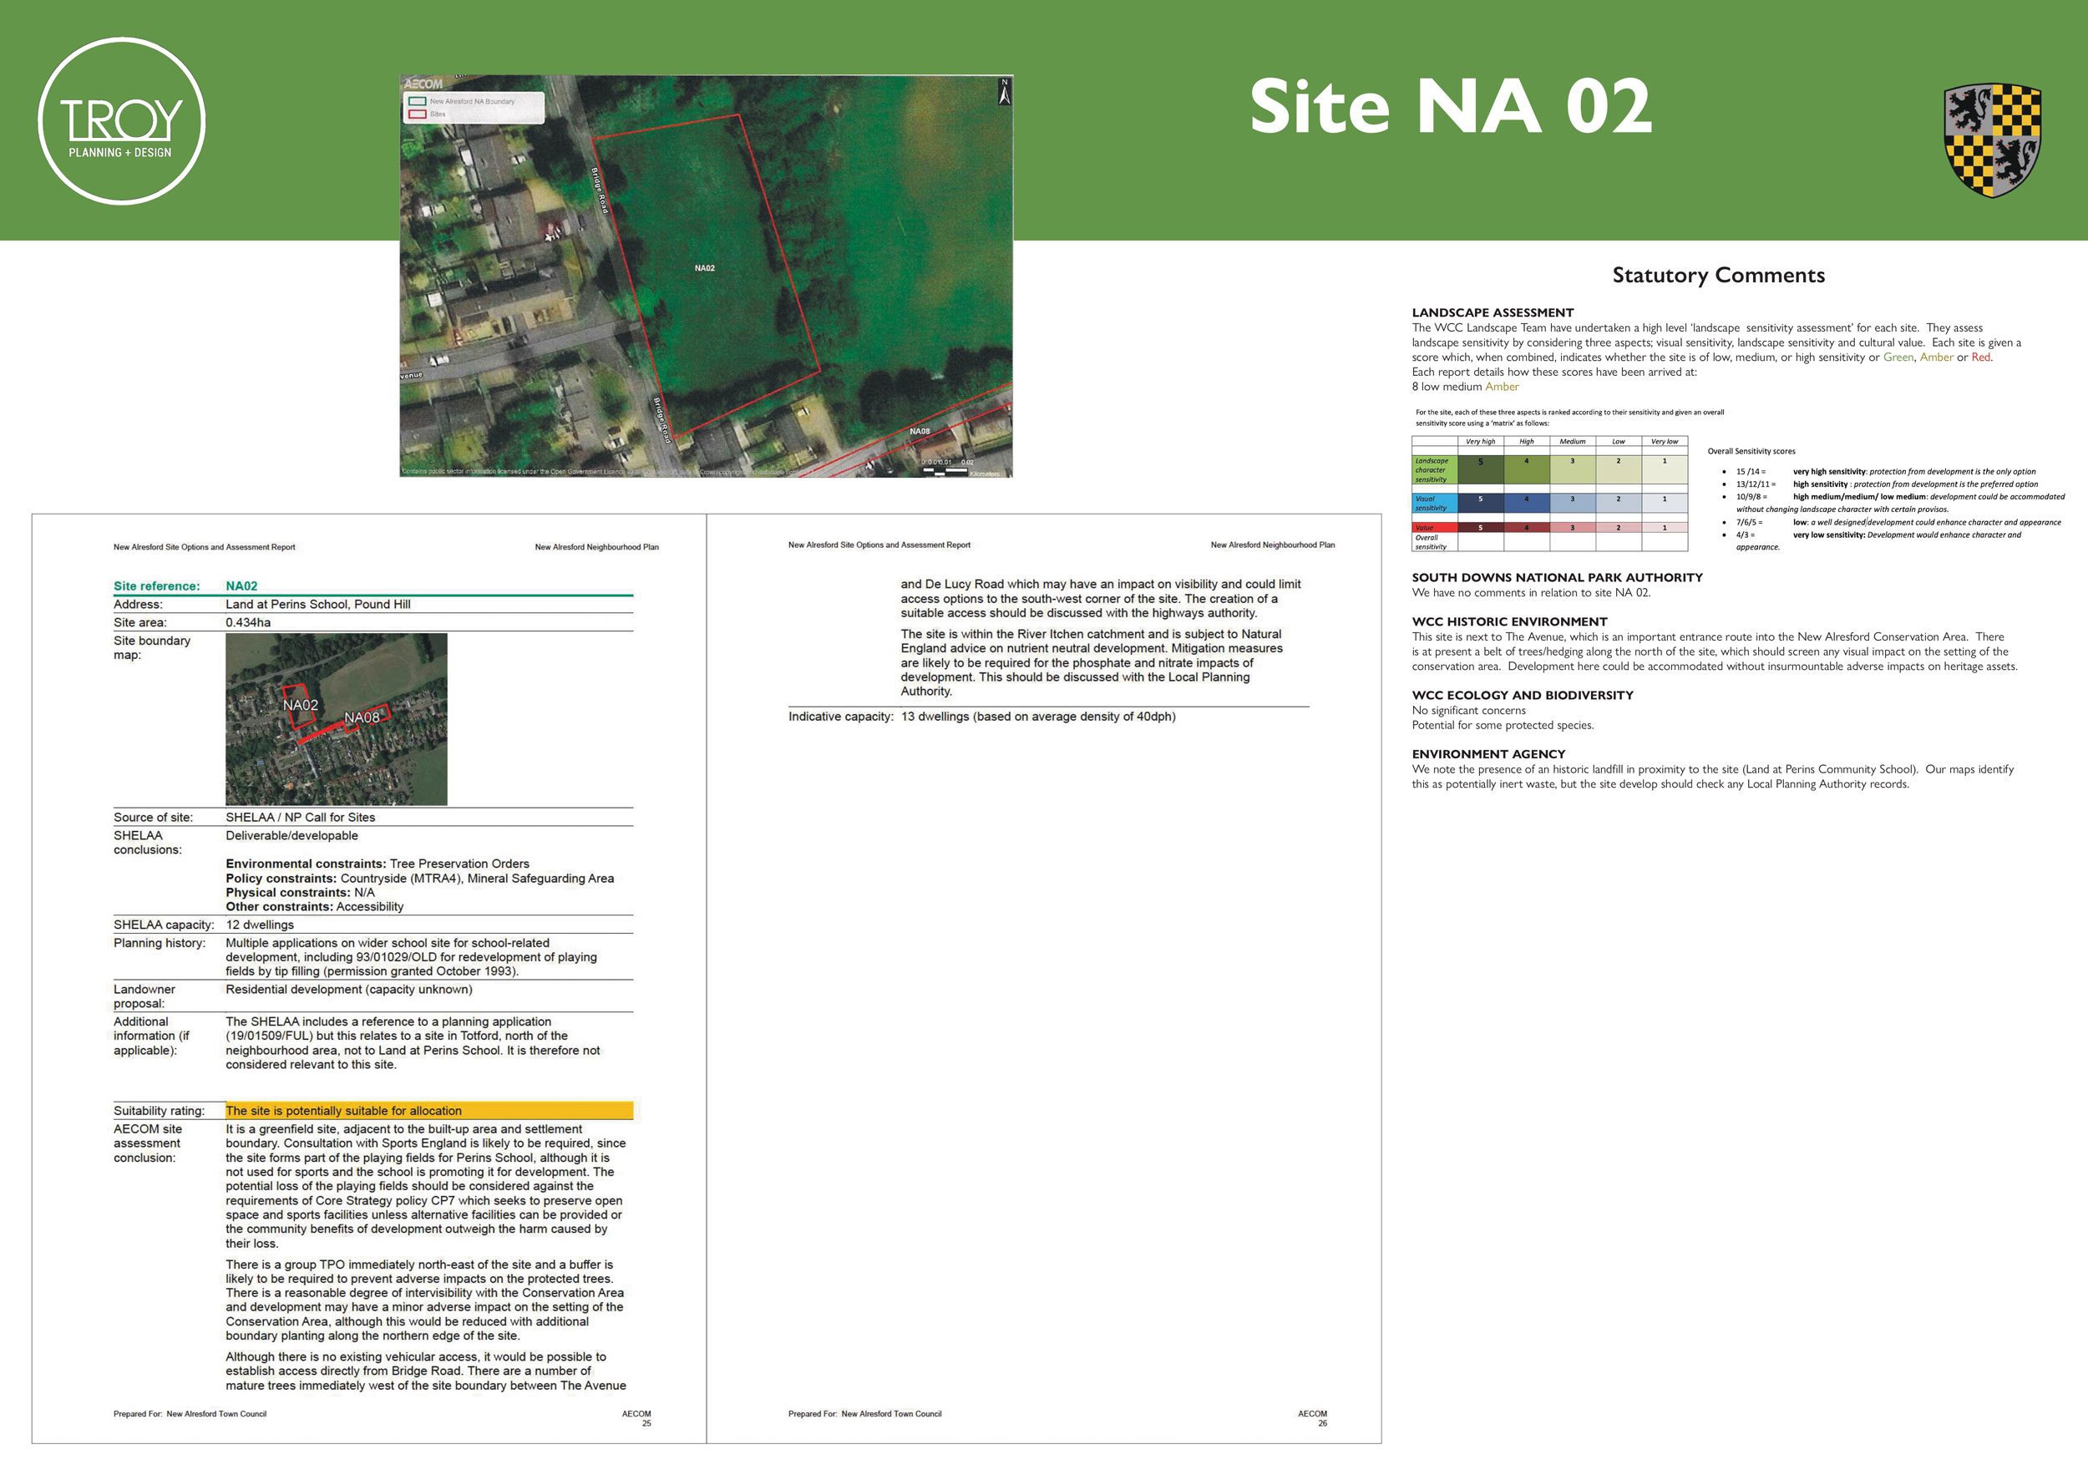Image resolution: width=2088 pixels, height=1475 pixels.
Task: Click the red Sites legend box on the map
Action: coord(417,114)
